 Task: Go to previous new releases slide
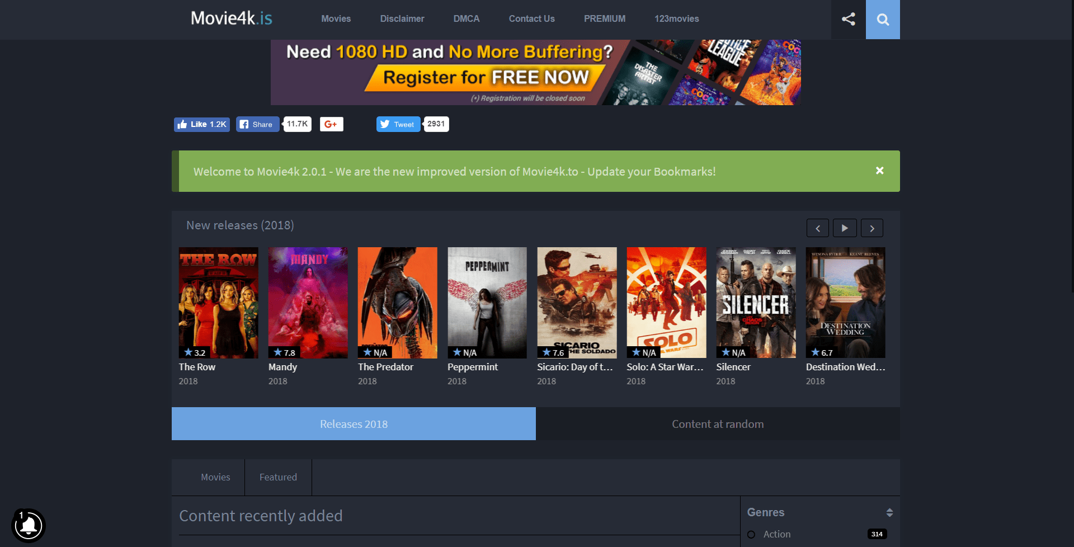[x=818, y=228]
